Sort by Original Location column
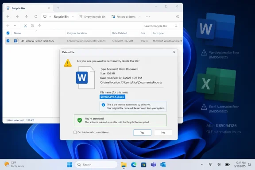Viewport: 255px width, 170px height. pyautogui.click(x=77, y=33)
